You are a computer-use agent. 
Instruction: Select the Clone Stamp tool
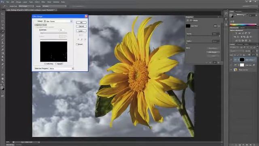pos(2,43)
